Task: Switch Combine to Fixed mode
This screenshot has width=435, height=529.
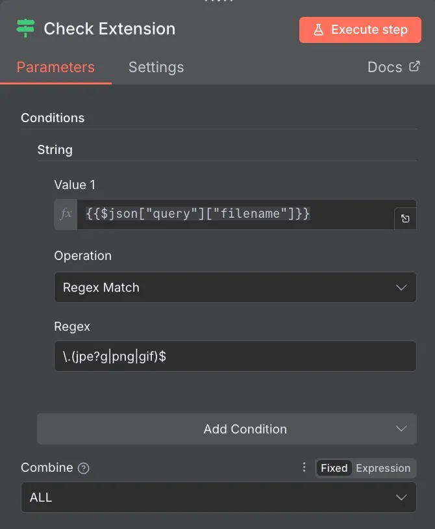Action: [334, 468]
